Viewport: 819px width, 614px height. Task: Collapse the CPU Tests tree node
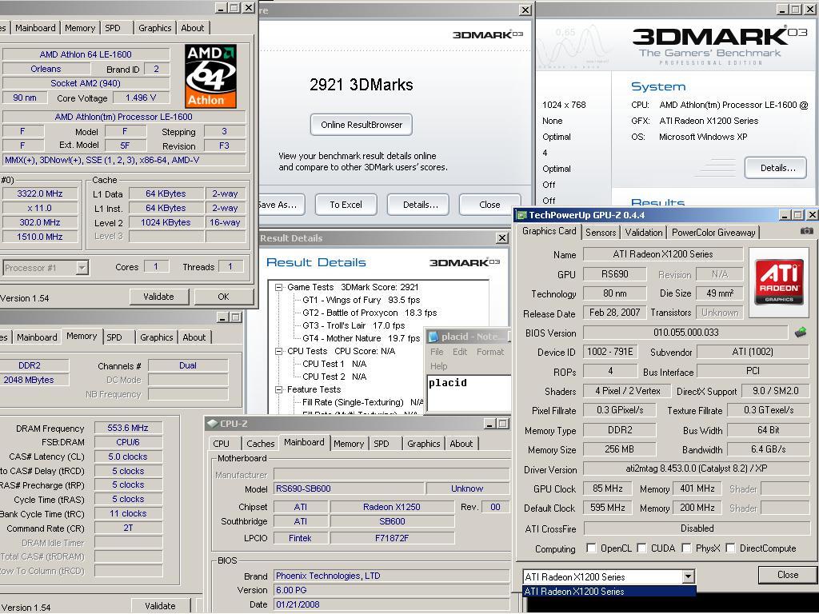279,352
